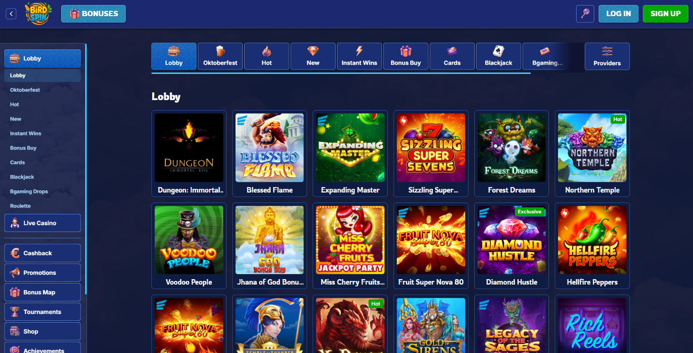Launch the Northern Temple game
This screenshot has width=693, height=353.
pyautogui.click(x=592, y=153)
